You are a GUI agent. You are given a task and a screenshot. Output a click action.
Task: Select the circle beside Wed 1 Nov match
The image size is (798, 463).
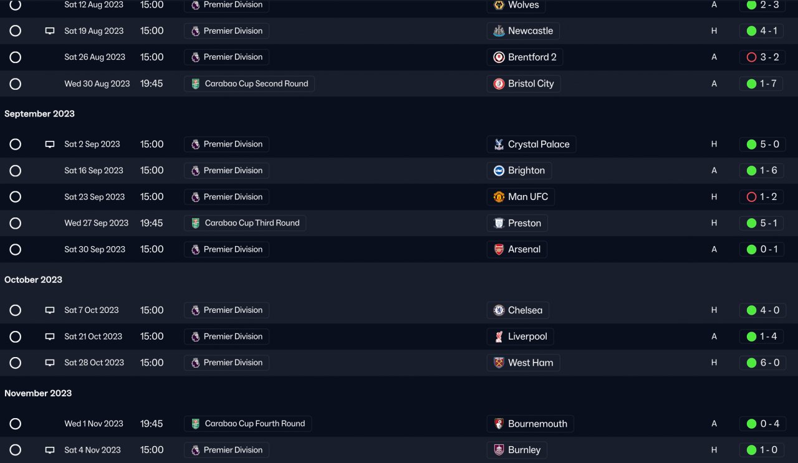pos(16,424)
